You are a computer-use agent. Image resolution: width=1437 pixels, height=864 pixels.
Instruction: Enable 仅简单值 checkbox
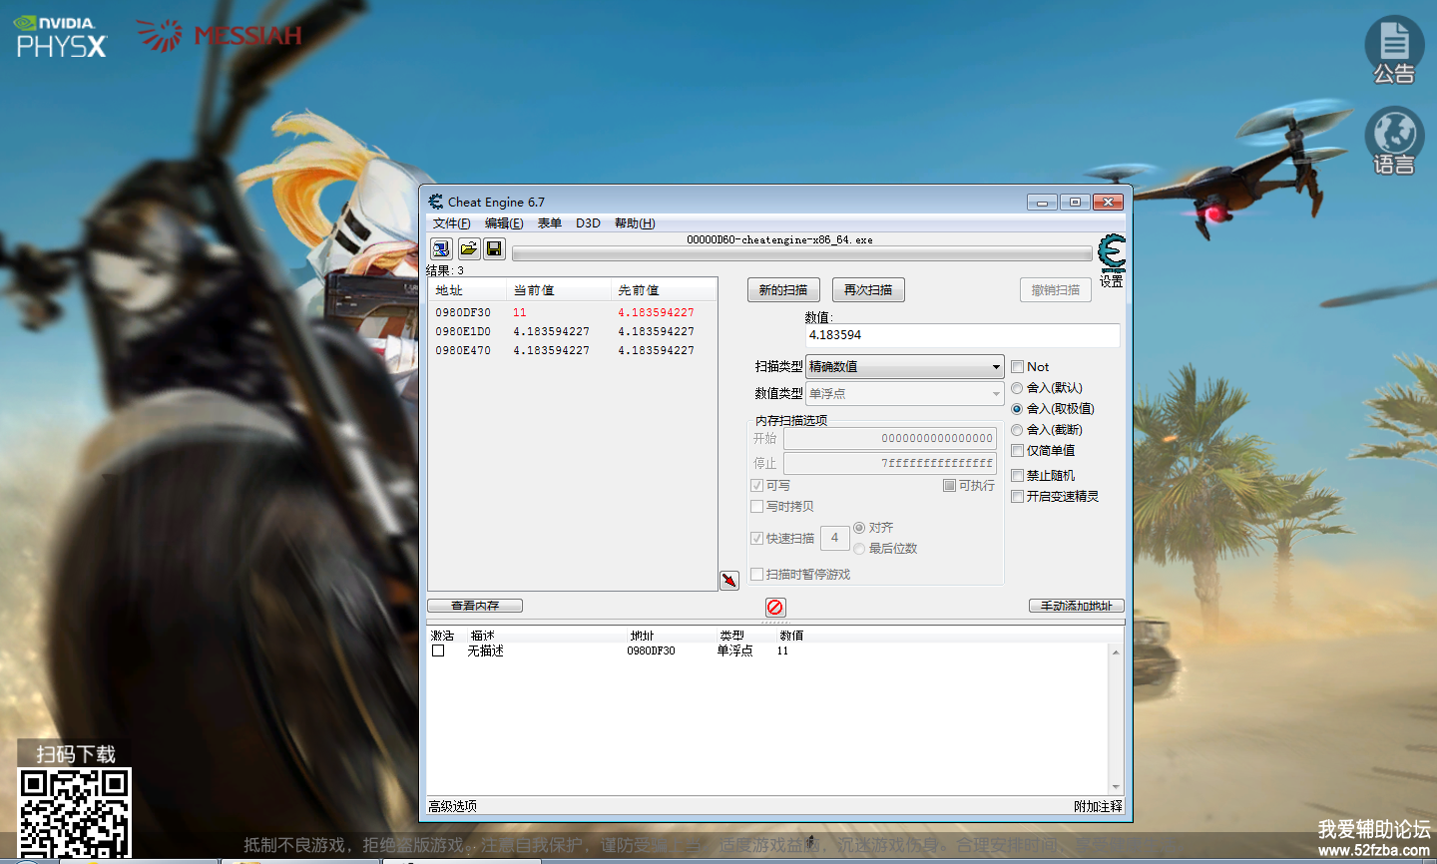click(x=1017, y=451)
